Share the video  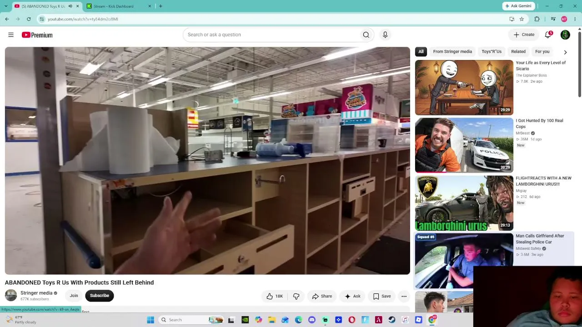coord(322,296)
